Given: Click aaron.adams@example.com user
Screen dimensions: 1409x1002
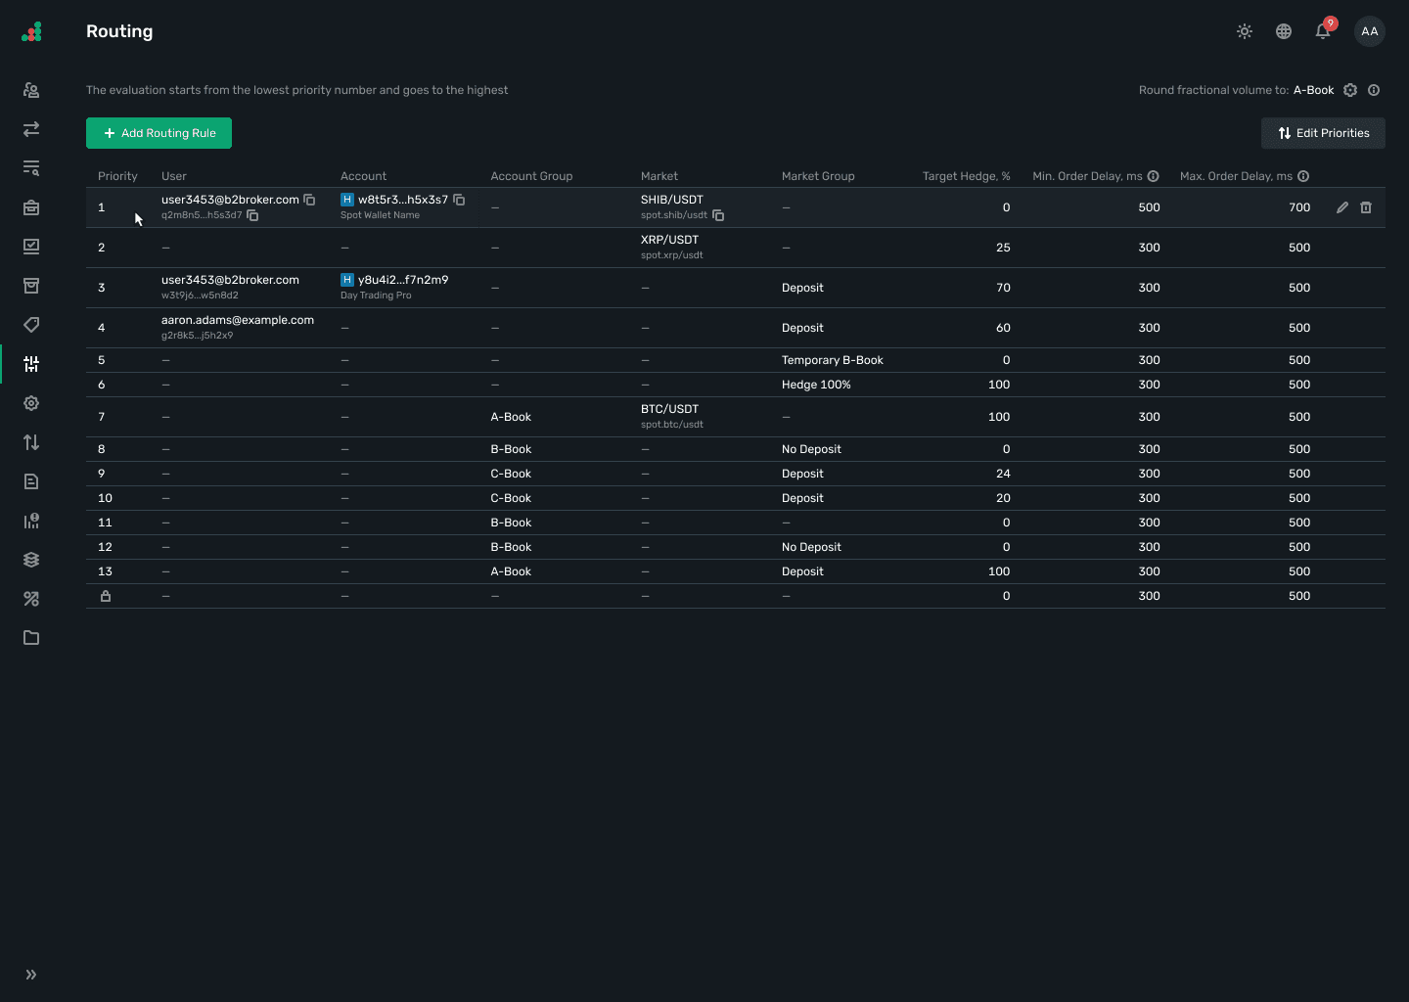Looking at the screenshot, I should (x=238, y=320).
